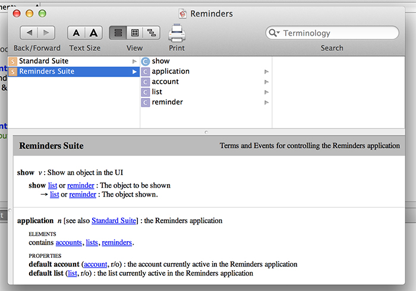The image size is (416, 291).
Task: Go back with the left arrow button
Action: click(x=29, y=33)
